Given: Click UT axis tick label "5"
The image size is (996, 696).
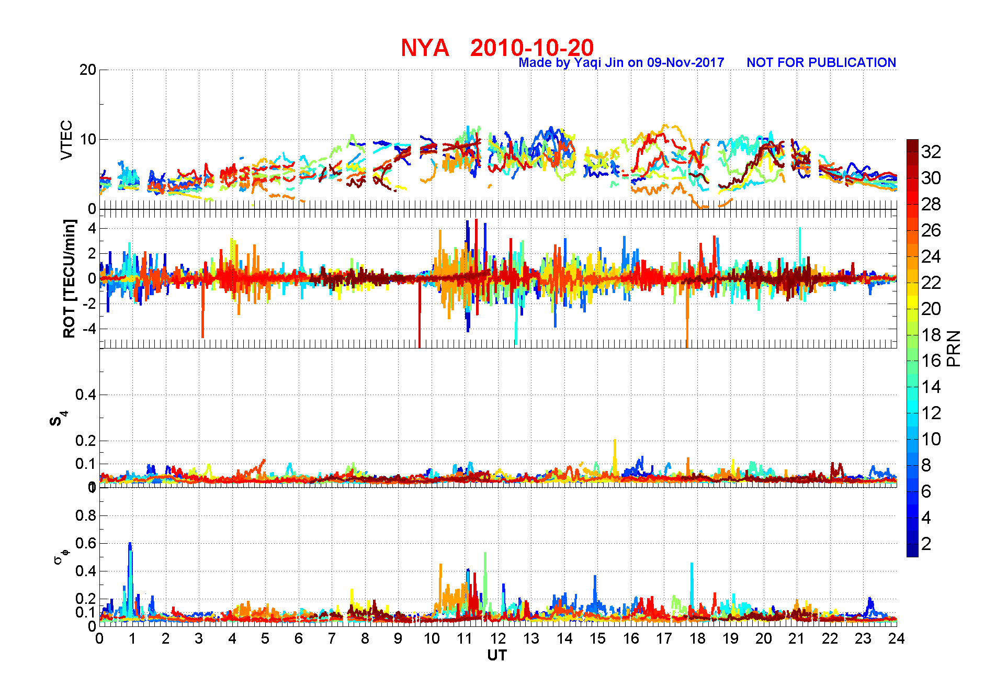Looking at the screenshot, I should 265,638.
